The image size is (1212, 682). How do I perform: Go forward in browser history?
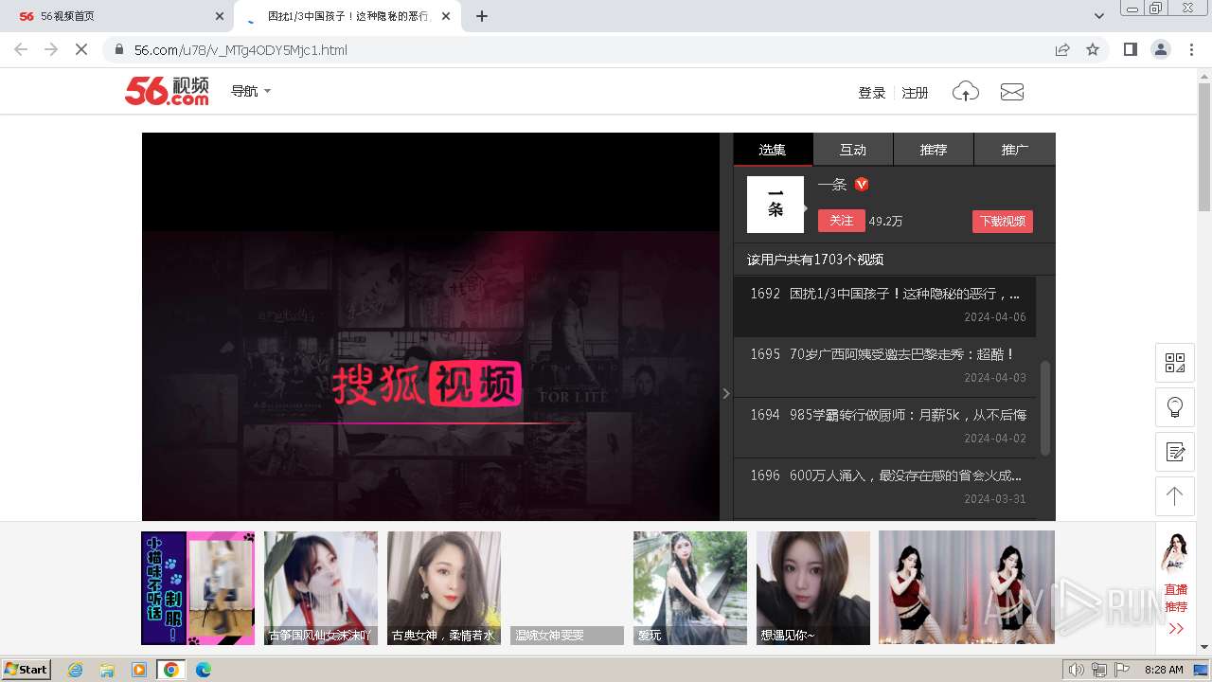[x=51, y=49]
